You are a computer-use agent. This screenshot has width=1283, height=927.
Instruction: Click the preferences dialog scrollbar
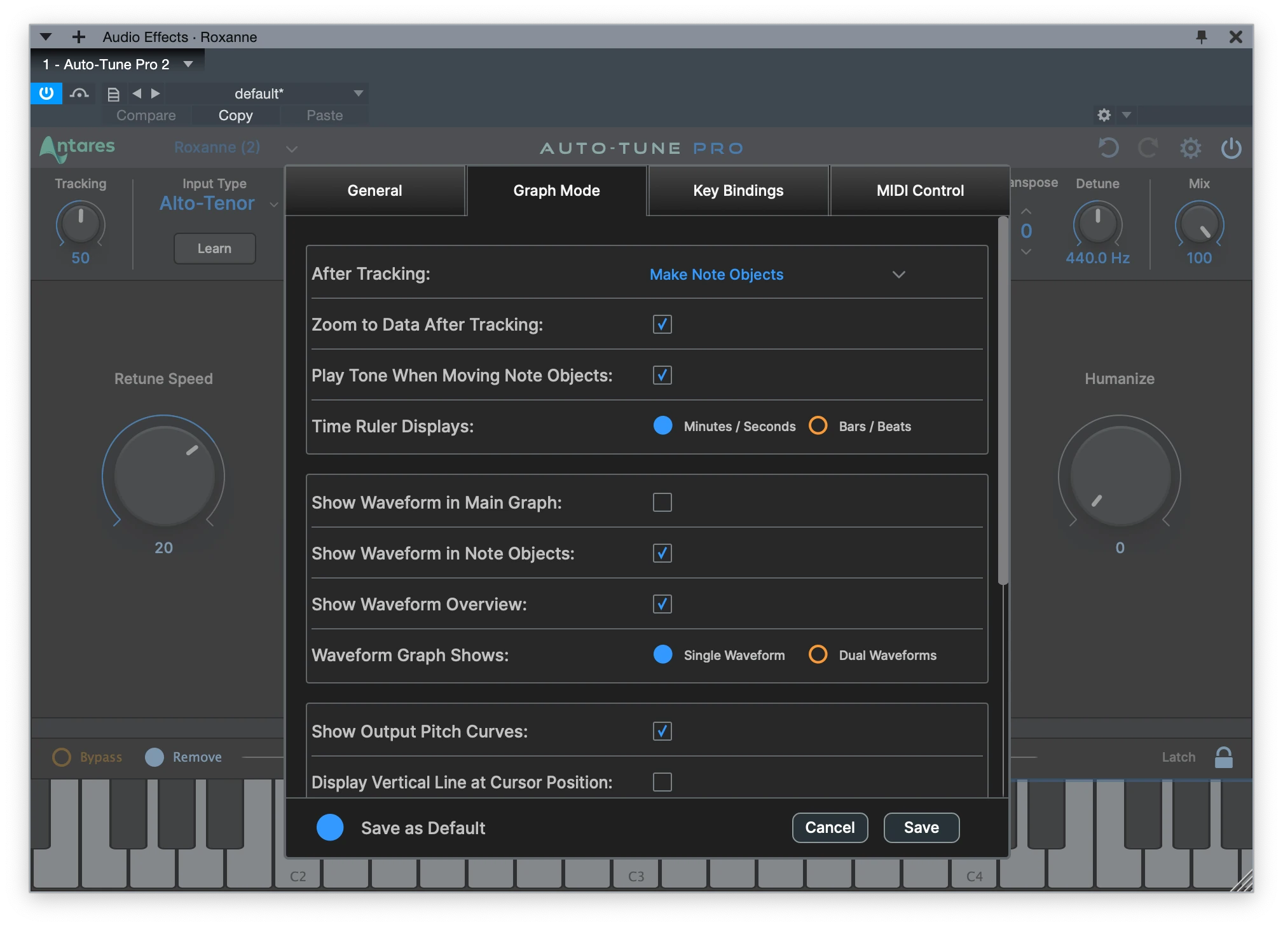coord(1003,401)
